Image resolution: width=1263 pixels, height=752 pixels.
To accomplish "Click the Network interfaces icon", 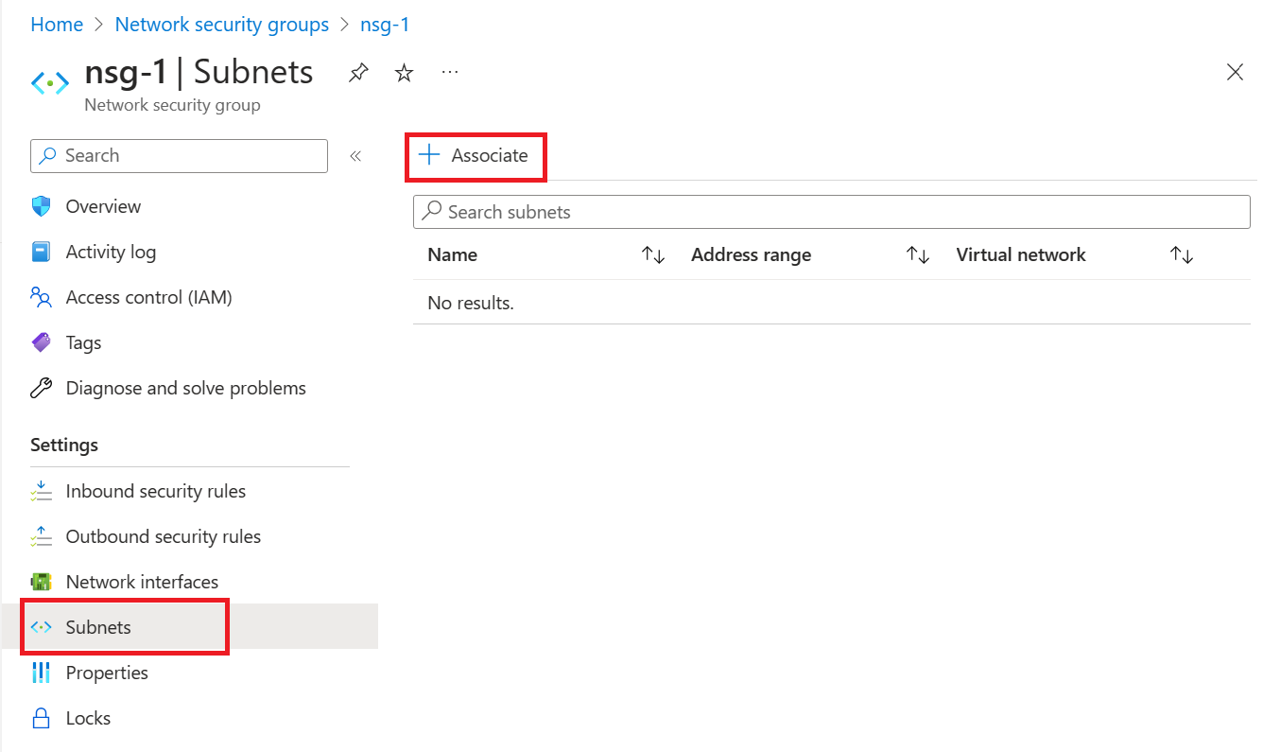I will 41,582.
